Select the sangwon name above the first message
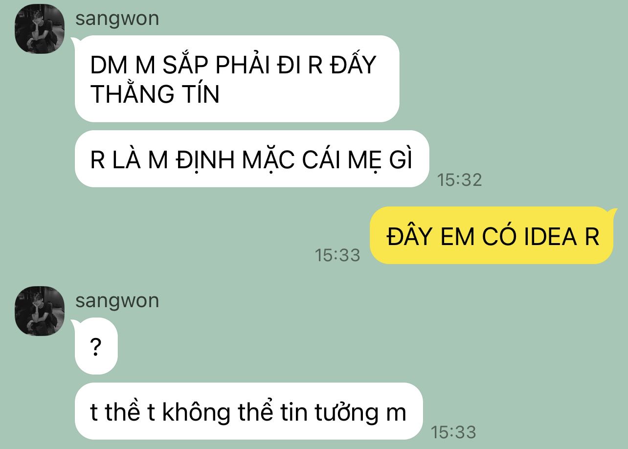Image resolution: width=628 pixels, height=449 pixels. coord(117,19)
